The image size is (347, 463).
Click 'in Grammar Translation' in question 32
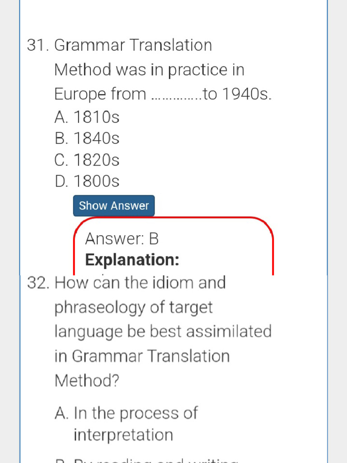tap(142, 356)
